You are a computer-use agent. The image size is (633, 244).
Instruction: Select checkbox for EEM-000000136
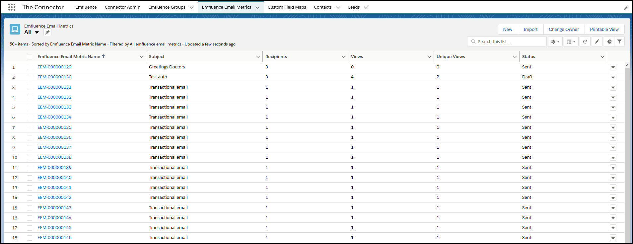pos(30,137)
